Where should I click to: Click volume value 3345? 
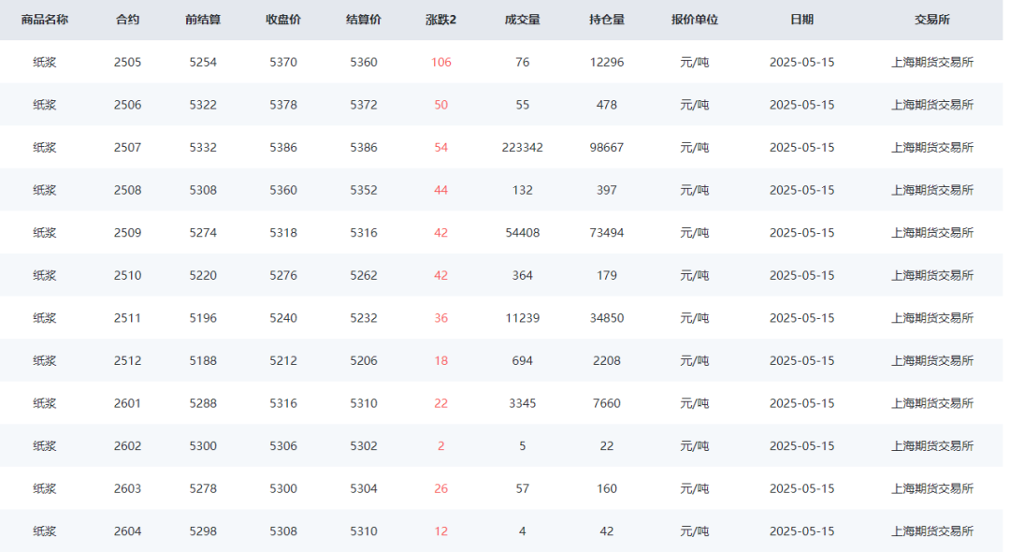click(x=523, y=403)
